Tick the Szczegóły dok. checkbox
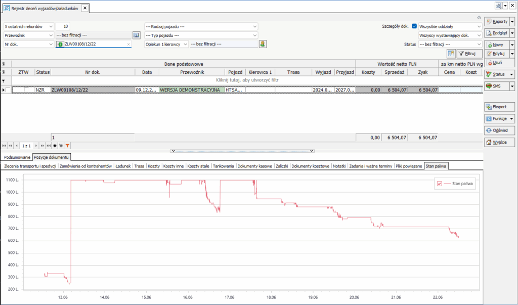 point(414,26)
